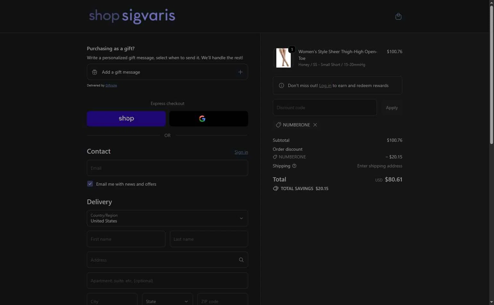Click Sign in link beside Contact
Screen dimensions: 494x305
click(x=241, y=152)
